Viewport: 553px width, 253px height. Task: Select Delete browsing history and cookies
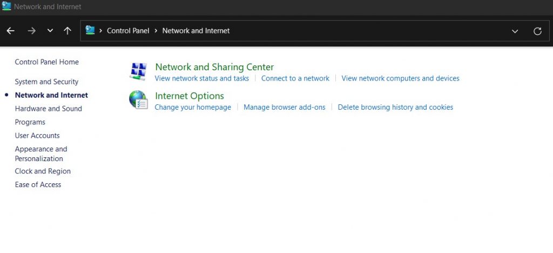[395, 107]
